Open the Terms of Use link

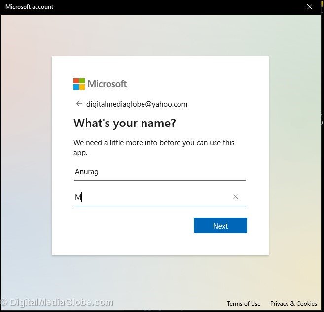click(244, 304)
